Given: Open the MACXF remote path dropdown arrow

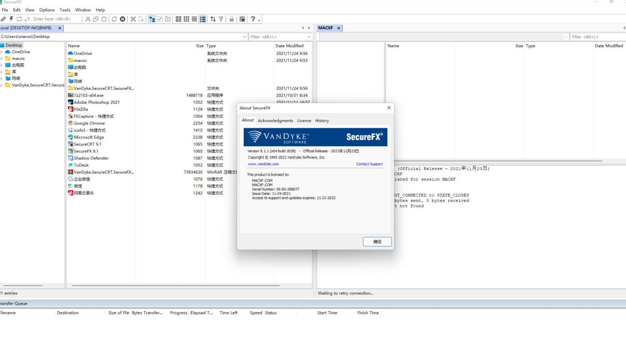Looking at the screenshot, I should point(566,37).
